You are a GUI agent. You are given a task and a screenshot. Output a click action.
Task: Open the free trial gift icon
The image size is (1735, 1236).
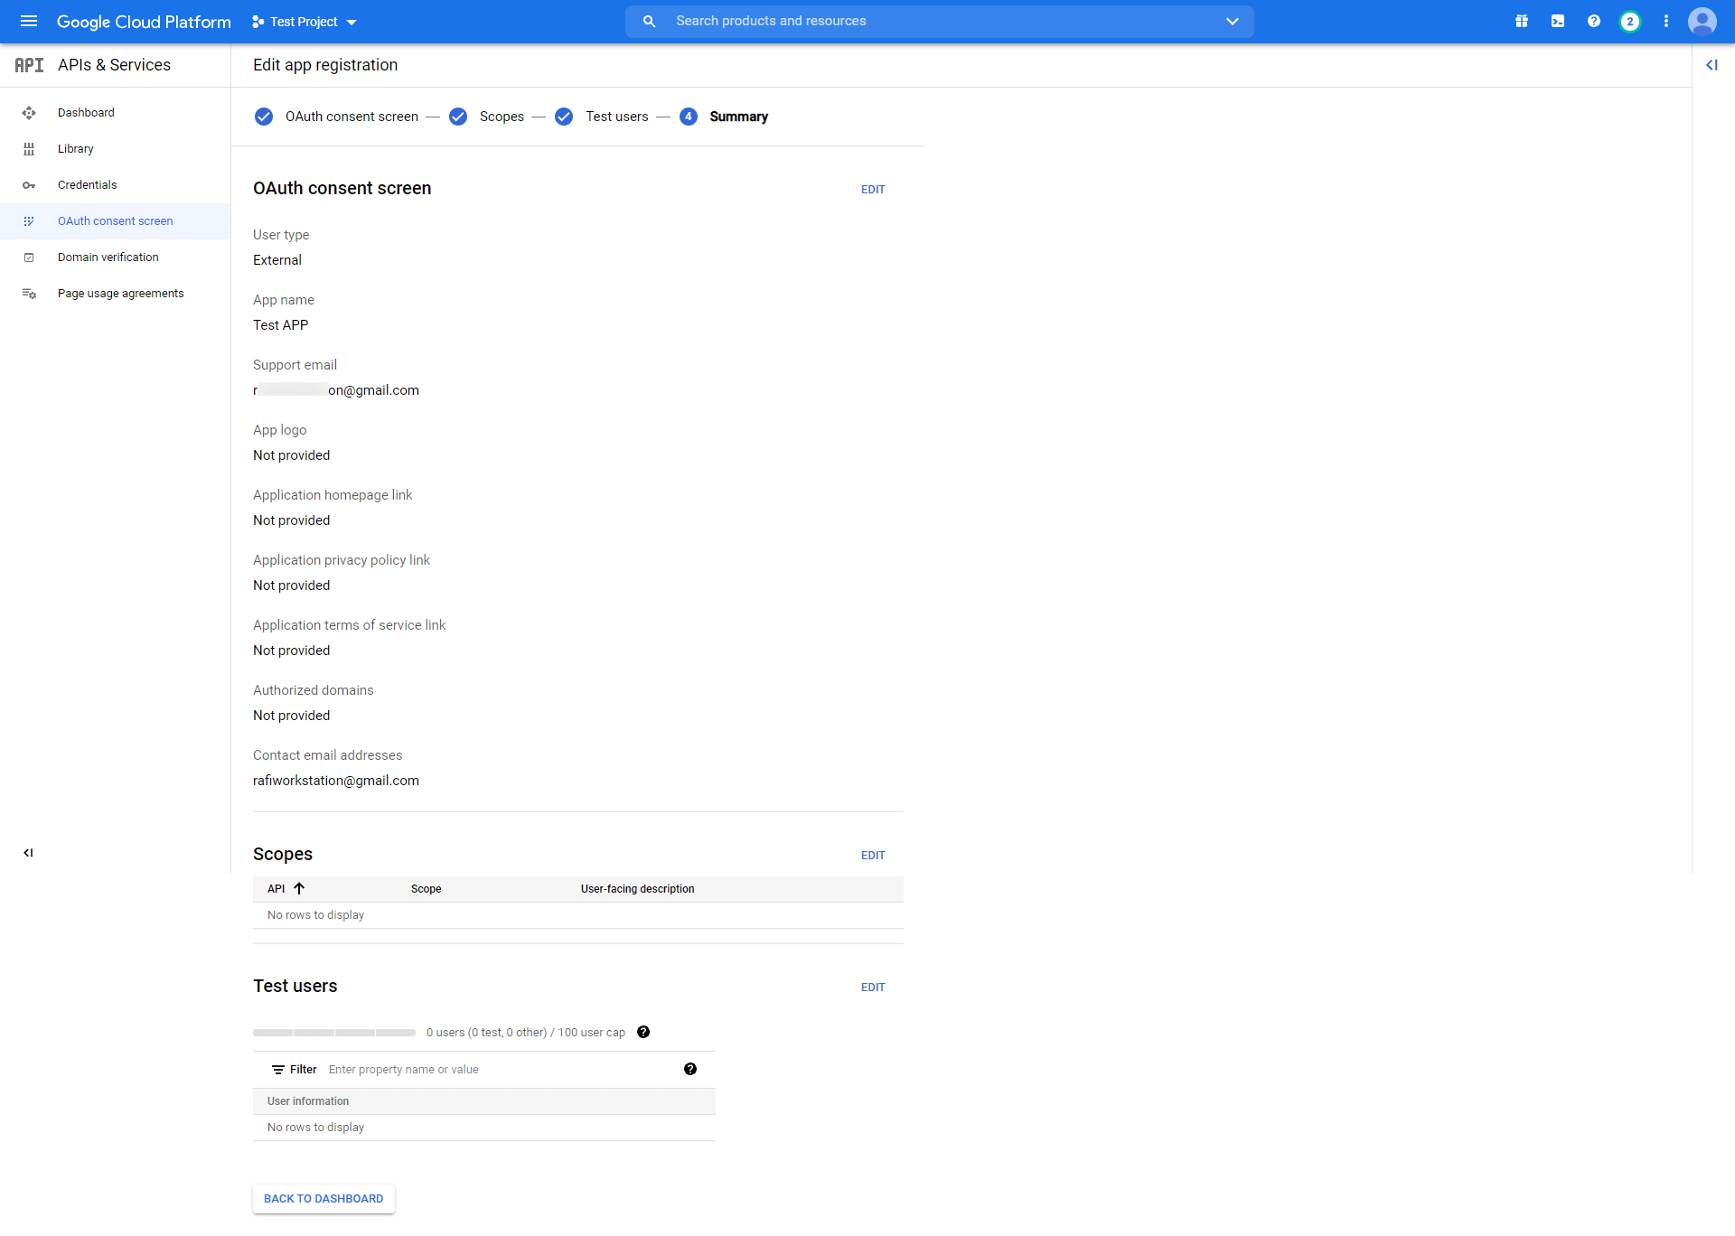pos(1522,21)
